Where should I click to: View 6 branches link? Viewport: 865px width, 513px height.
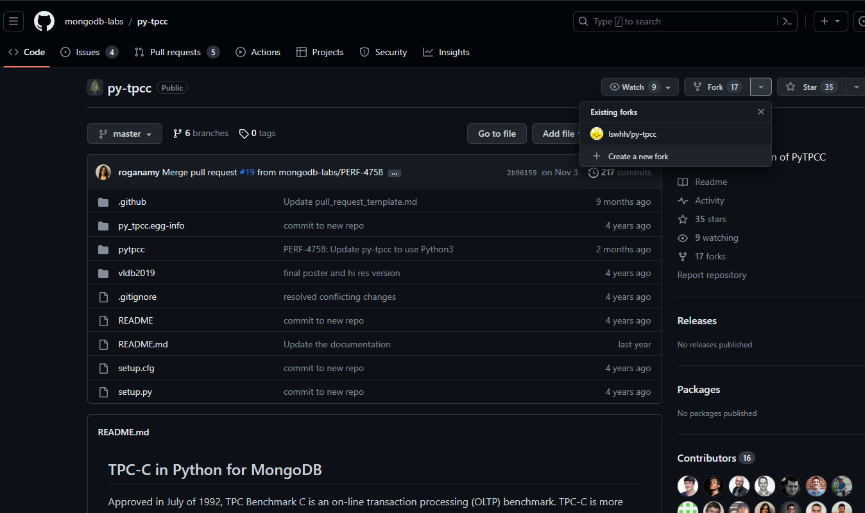(x=200, y=134)
